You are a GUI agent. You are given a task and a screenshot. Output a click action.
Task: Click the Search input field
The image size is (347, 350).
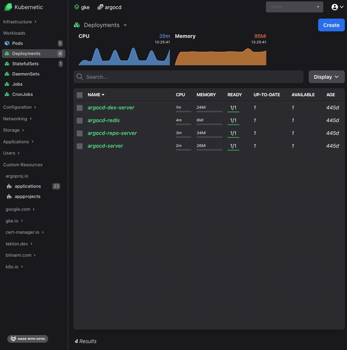[188, 77]
